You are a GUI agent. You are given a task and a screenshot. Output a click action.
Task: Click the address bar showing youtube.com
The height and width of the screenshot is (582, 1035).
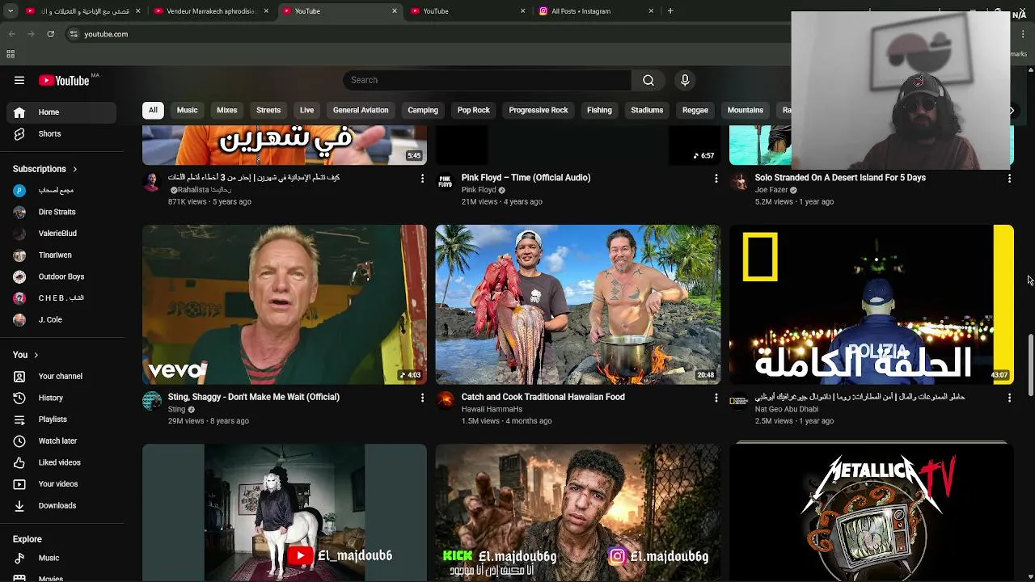(106, 34)
